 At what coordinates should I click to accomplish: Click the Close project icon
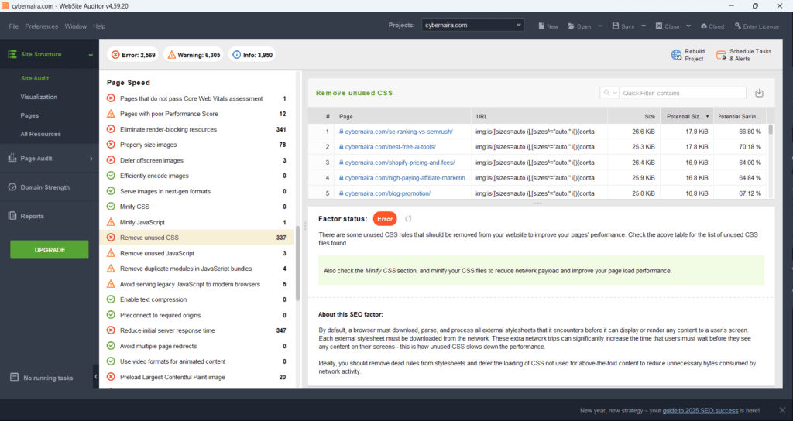pos(659,26)
